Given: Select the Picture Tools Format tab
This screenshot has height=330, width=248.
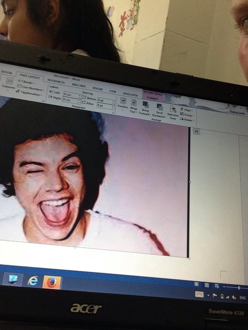Looking at the screenshot, I should click(x=152, y=98).
